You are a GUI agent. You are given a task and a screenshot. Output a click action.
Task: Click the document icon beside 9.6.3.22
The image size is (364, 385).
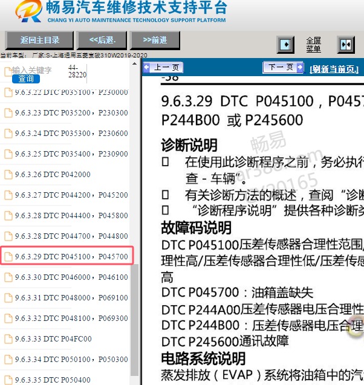8,92
